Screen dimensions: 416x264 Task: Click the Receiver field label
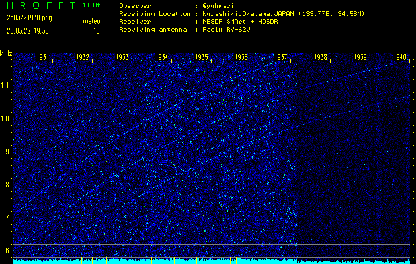pos(135,22)
